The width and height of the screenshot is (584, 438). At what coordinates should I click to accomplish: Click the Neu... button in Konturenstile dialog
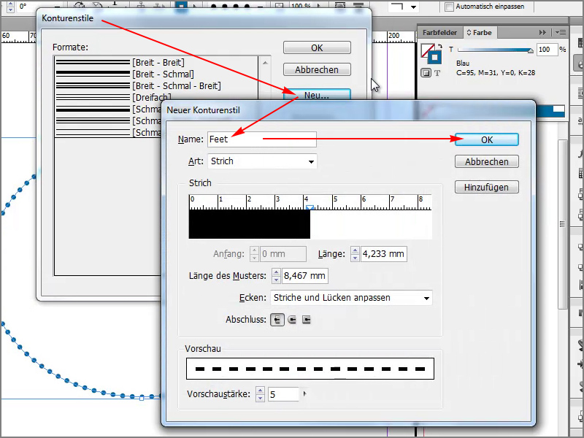tap(317, 95)
